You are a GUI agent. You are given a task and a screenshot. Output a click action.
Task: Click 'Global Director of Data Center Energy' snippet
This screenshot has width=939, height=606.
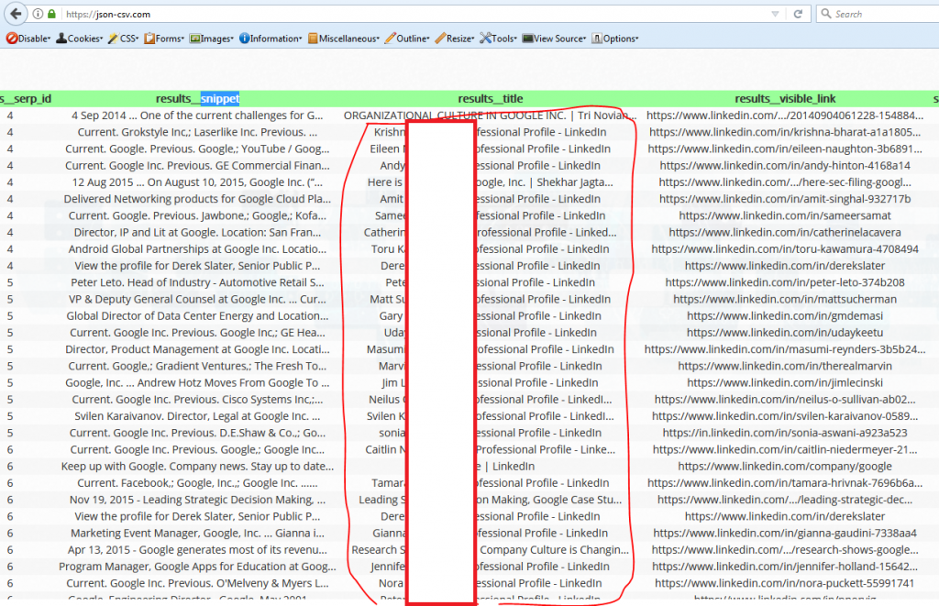[198, 317]
